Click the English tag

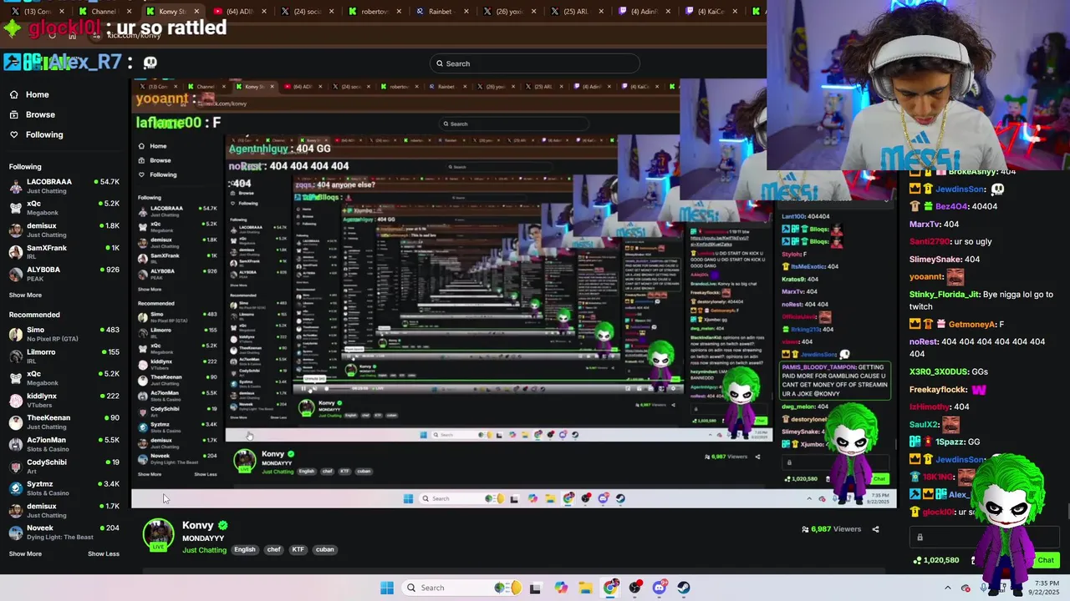click(245, 549)
